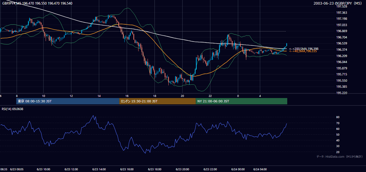Screen dimensions: 366x172
Task: Click the 196.209 price axis label
Action: pos(342,56)
